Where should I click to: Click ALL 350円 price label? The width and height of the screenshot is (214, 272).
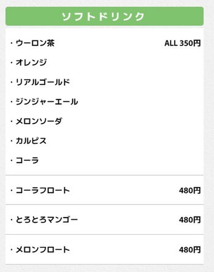click(183, 43)
